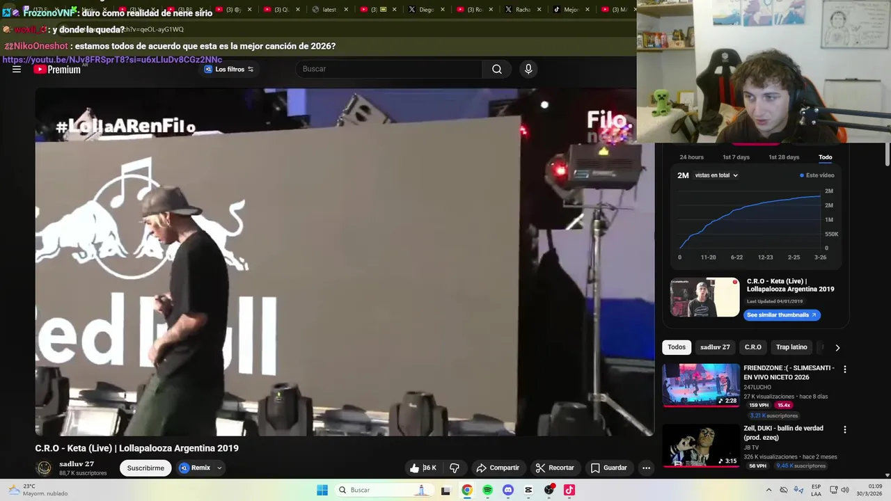The height and width of the screenshot is (501, 891).
Task: Advance filter chips with right arrow
Action: 837,347
